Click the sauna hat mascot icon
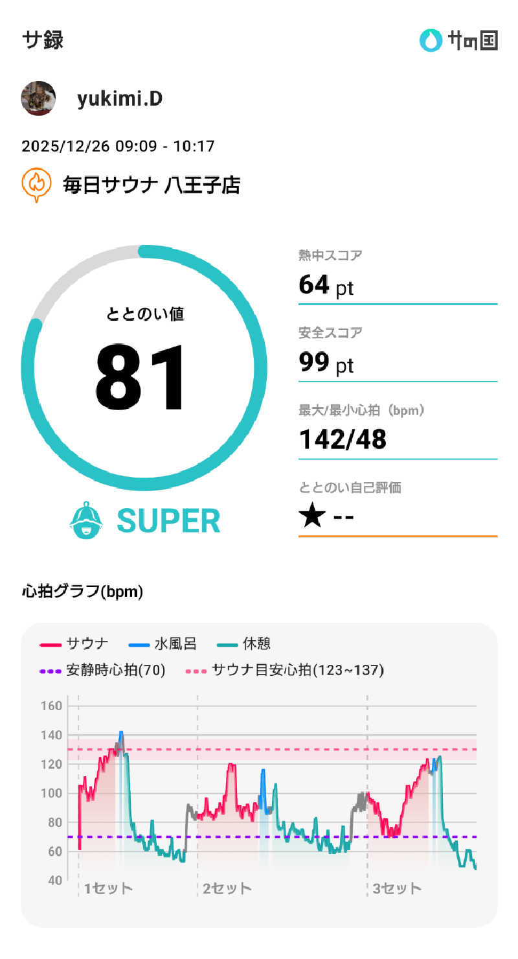This screenshot has width=518, height=959. pyautogui.click(x=86, y=520)
